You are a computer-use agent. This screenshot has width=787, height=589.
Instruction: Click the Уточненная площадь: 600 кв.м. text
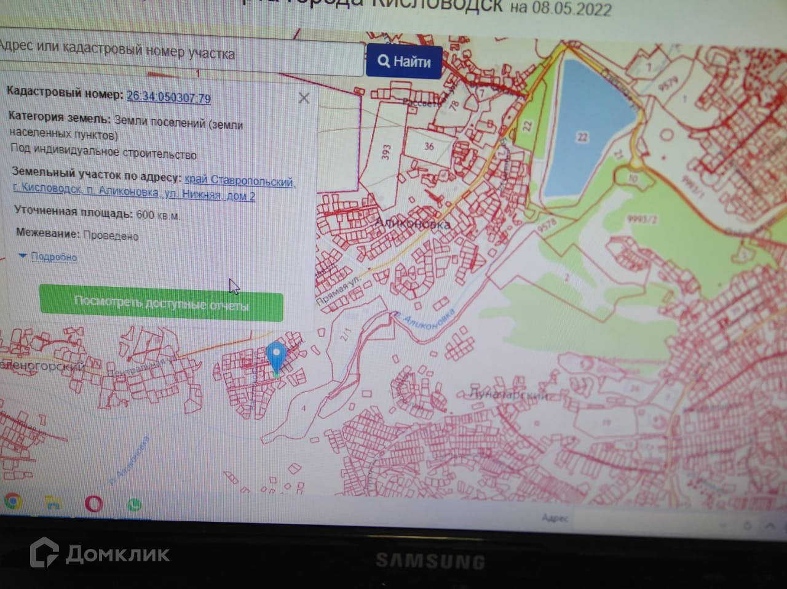coord(97,214)
